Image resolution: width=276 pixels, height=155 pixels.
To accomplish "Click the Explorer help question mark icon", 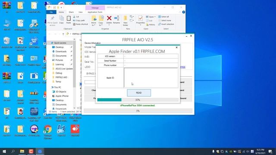I will [x=184, y=12].
